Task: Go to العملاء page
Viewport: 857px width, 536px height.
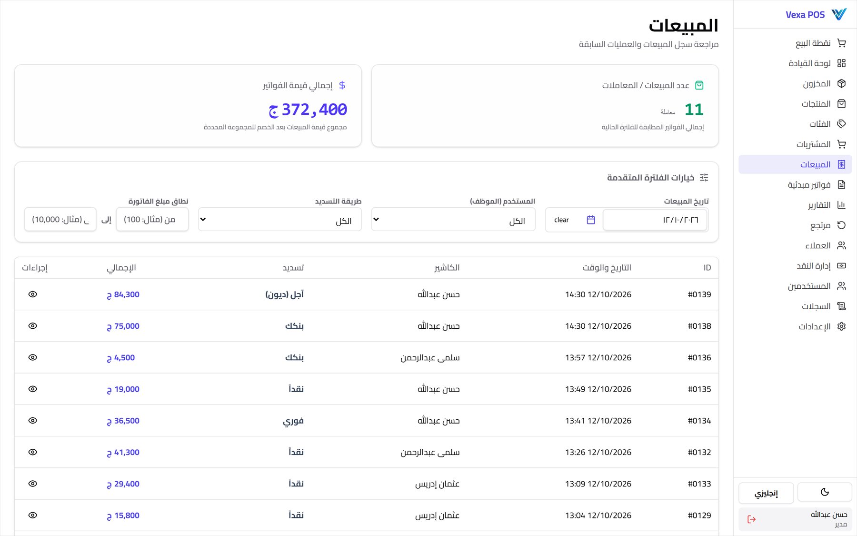Action: [x=795, y=245]
